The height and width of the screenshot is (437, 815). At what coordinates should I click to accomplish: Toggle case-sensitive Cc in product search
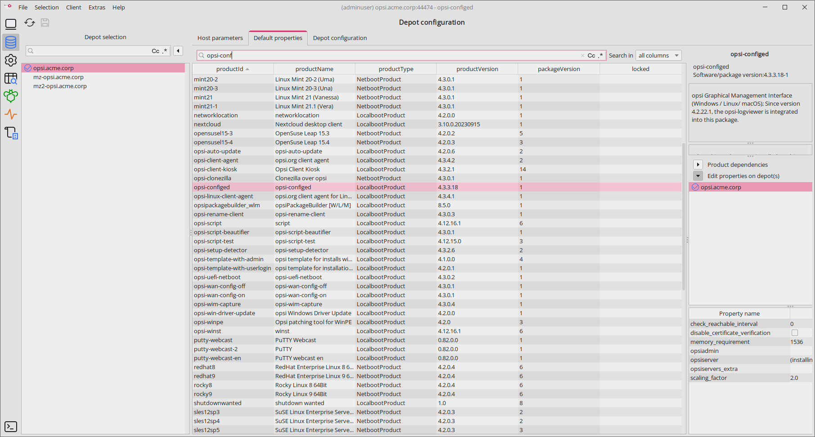tap(591, 55)
